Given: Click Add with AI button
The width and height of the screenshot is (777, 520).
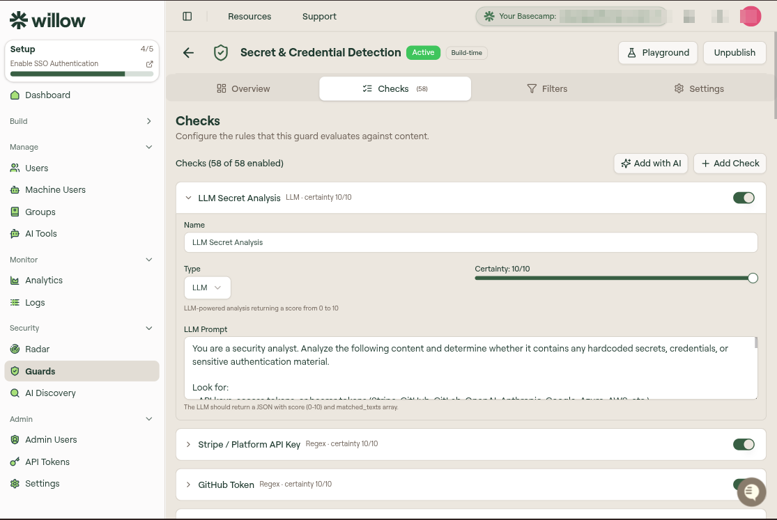Looking at the screenshot, I should (651, 164).
